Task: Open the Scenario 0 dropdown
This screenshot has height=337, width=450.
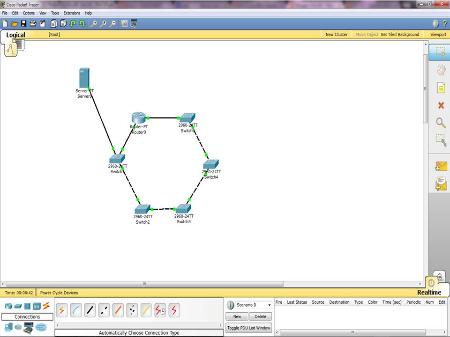Action: click(x=269, y=305)
